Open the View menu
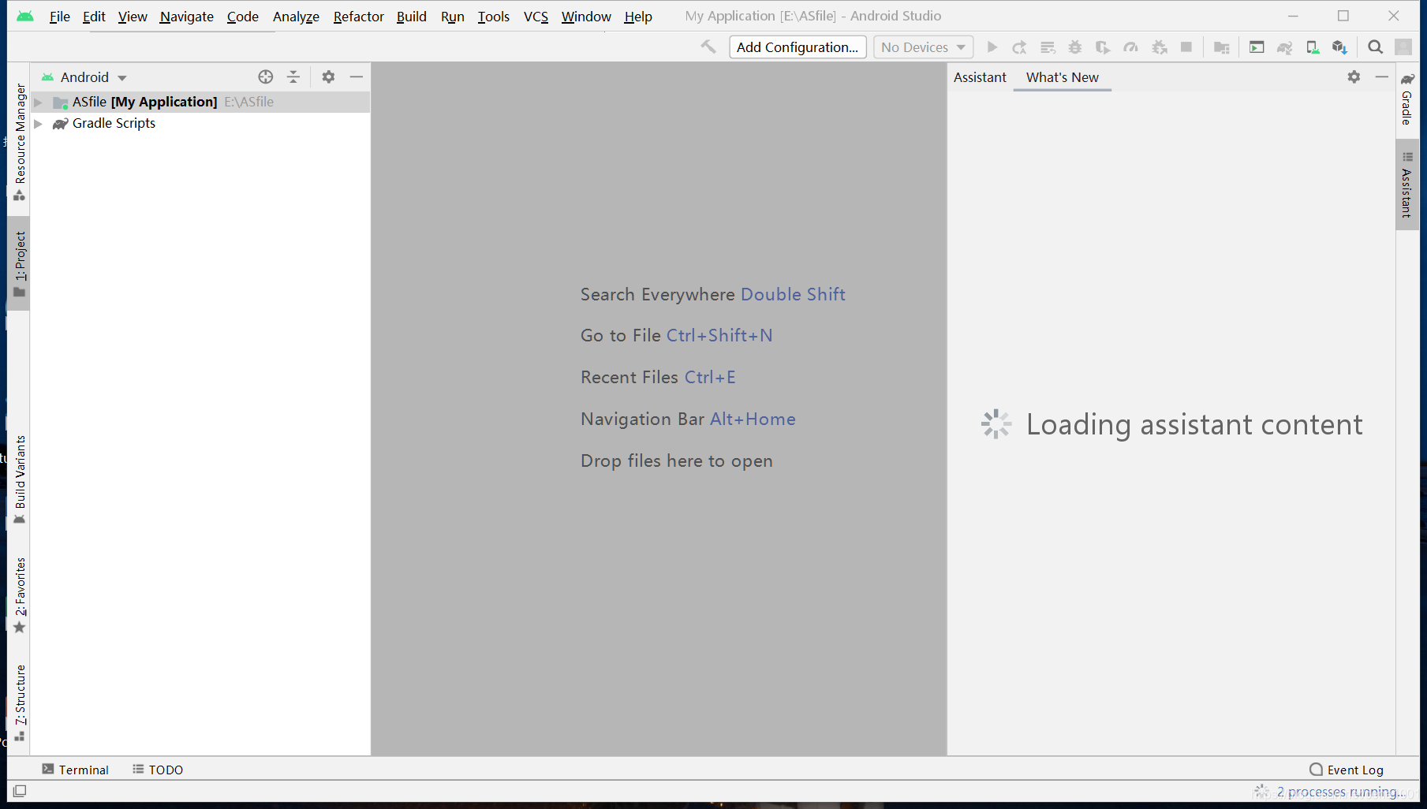The image size is (1427, 809). pyautogui.click(x=133, y=17)
